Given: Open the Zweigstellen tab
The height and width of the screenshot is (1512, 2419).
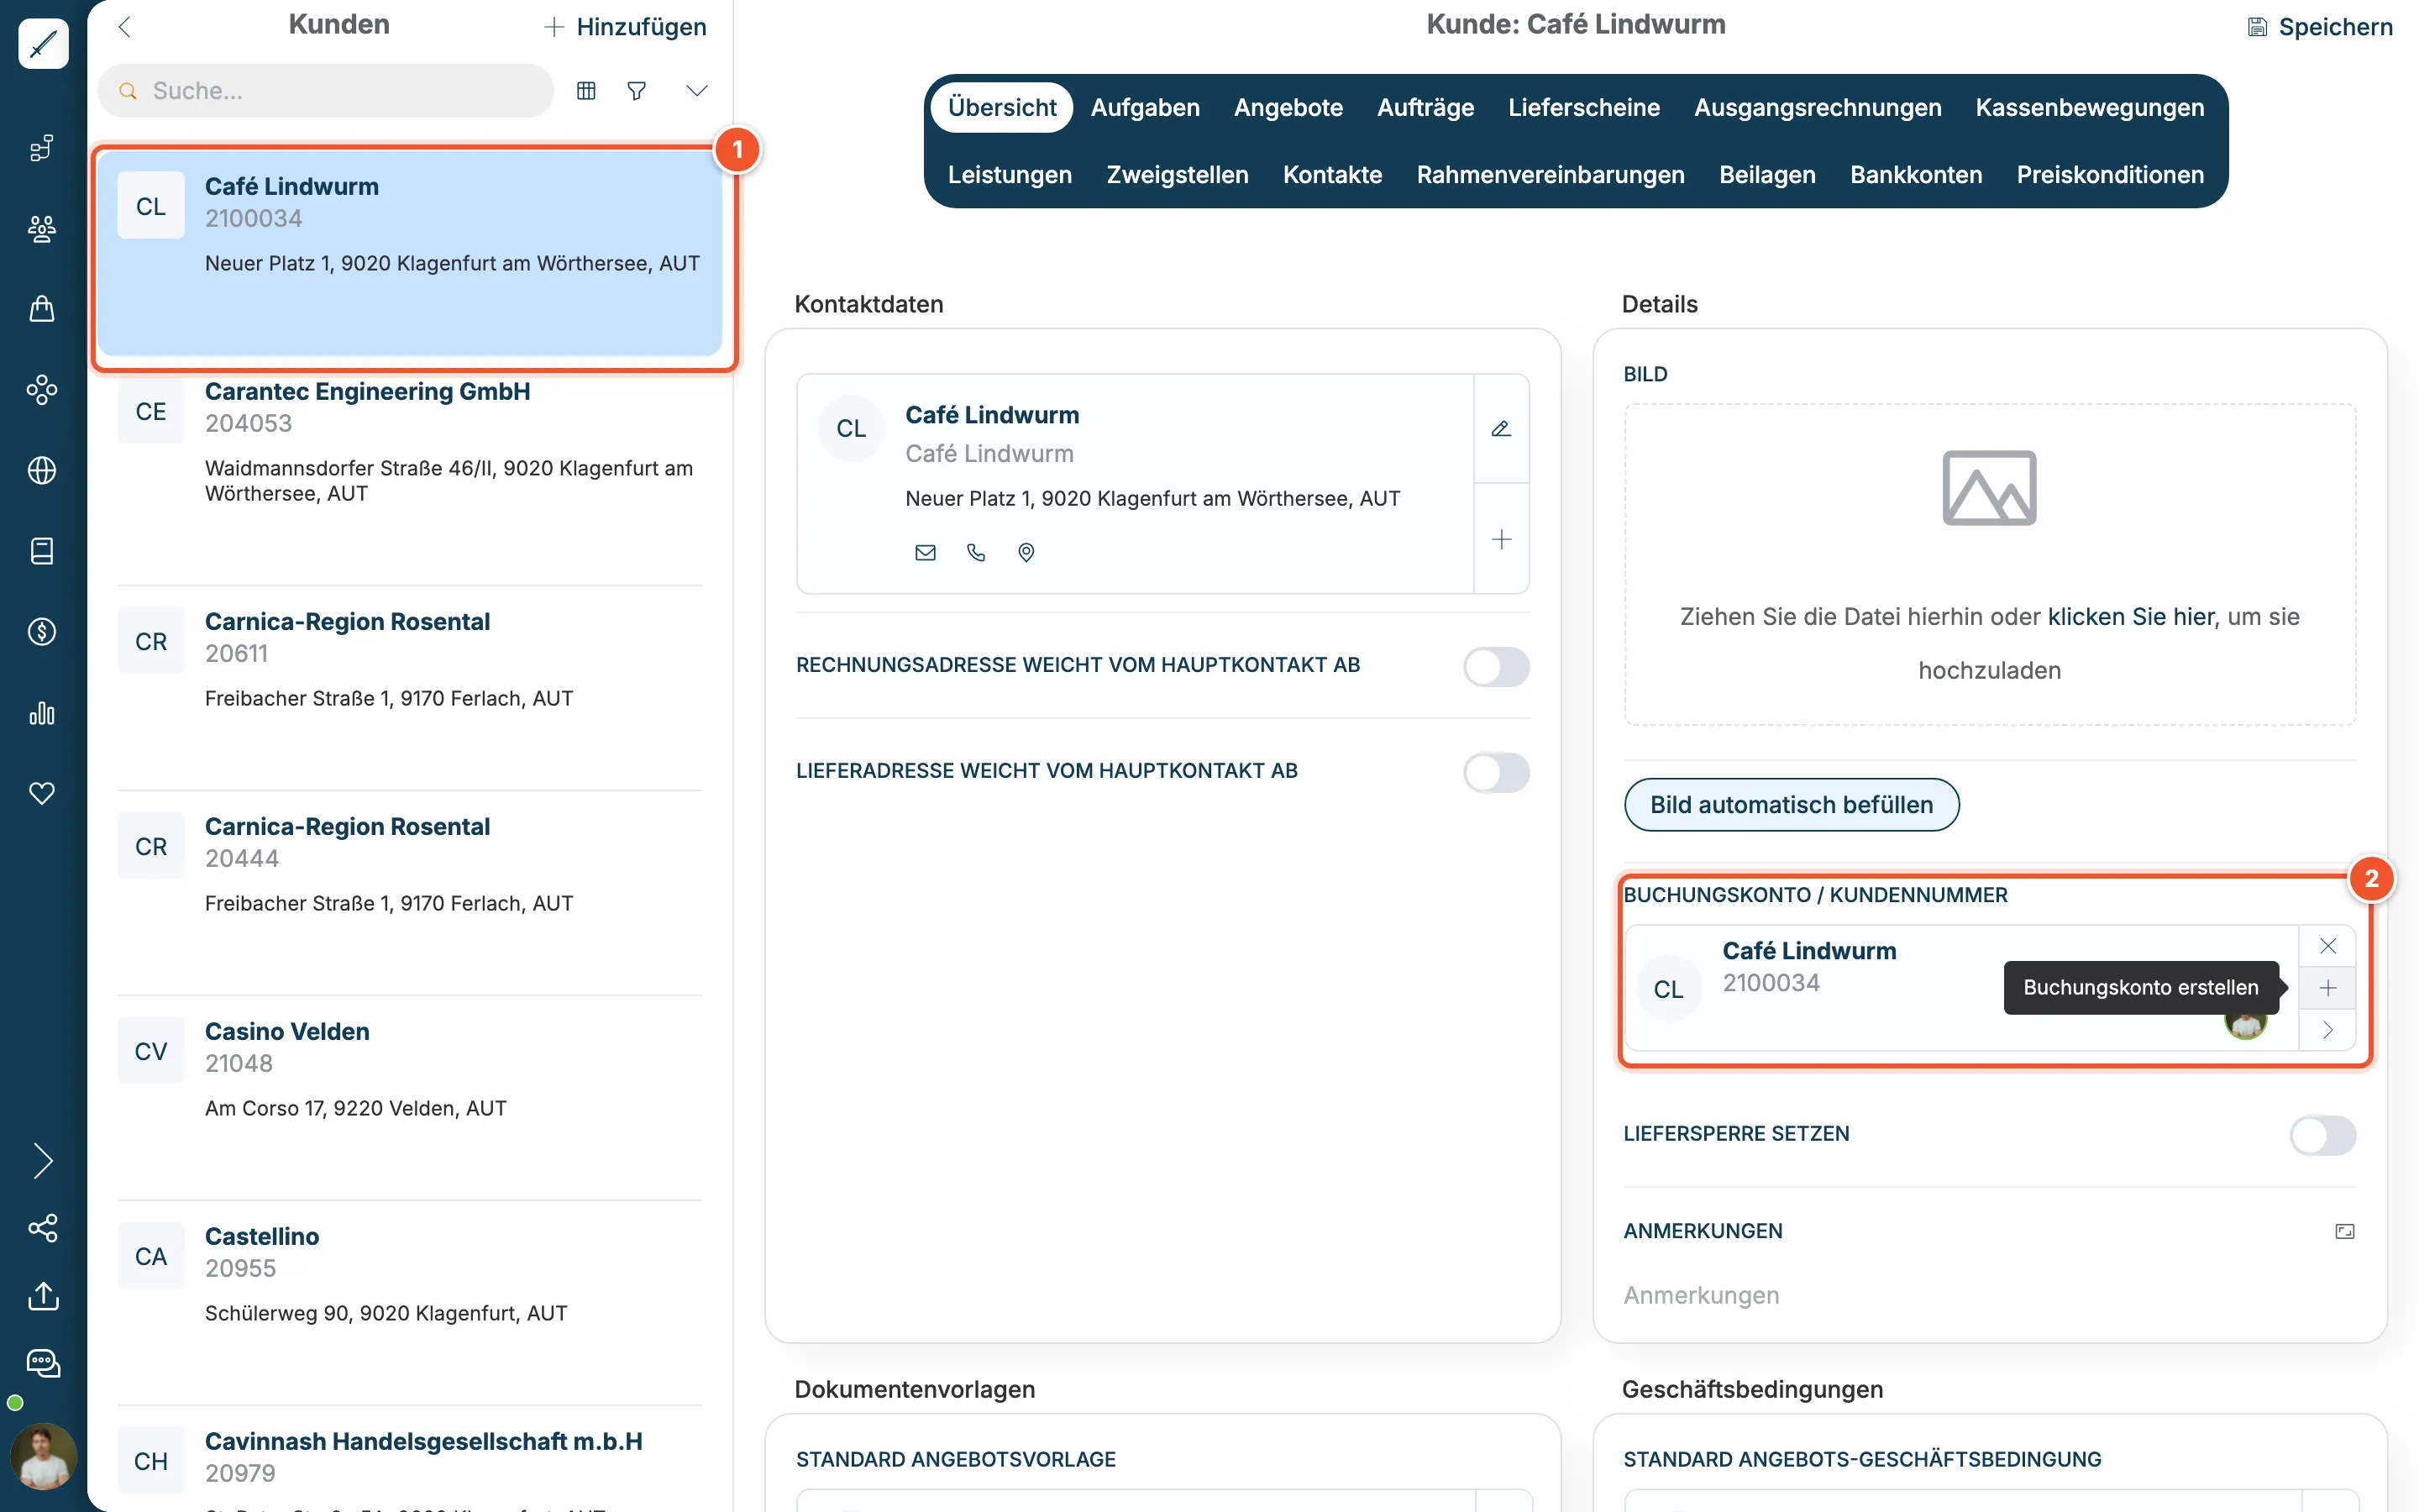Looking at the screenshot, I should (x=1178, y=175).
